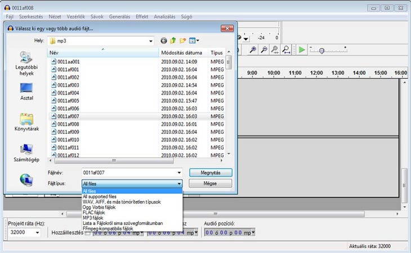Click the zoom out magnifier icon
The height and width of the screenshot is (253, 411).
(264, 50)
